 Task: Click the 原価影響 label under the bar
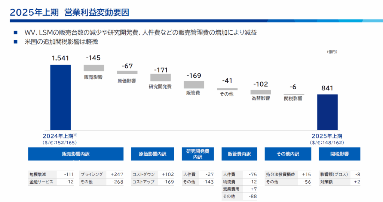[126, 81]
